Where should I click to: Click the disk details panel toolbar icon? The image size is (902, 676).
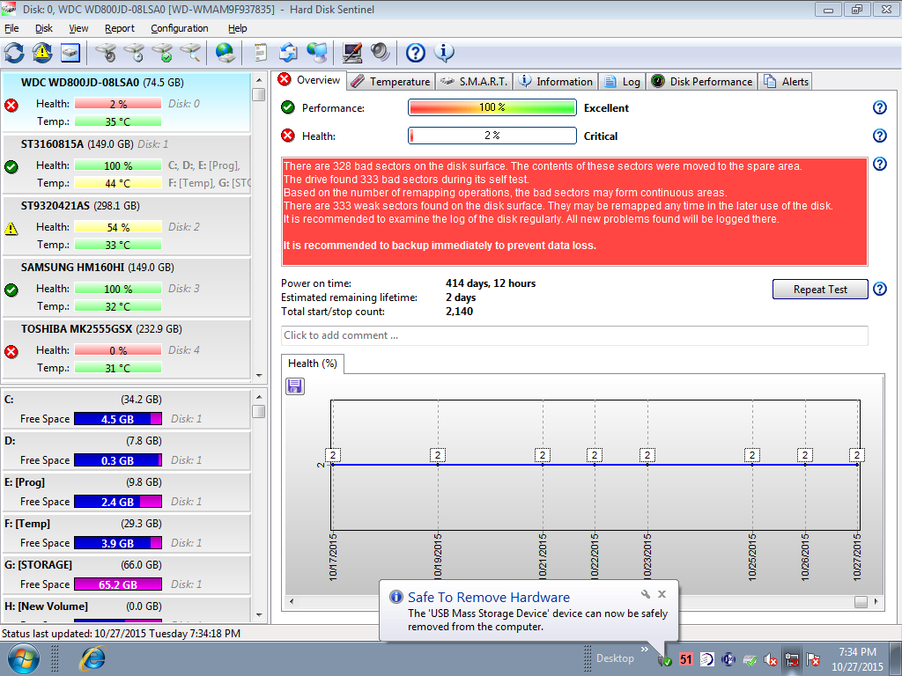tap(70, 53)
